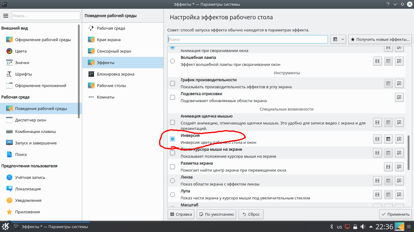This screenshot has width=414, height=232.
Task: Play demo video for Анимация щелчка мышью
Action: (x=377, y=122)
